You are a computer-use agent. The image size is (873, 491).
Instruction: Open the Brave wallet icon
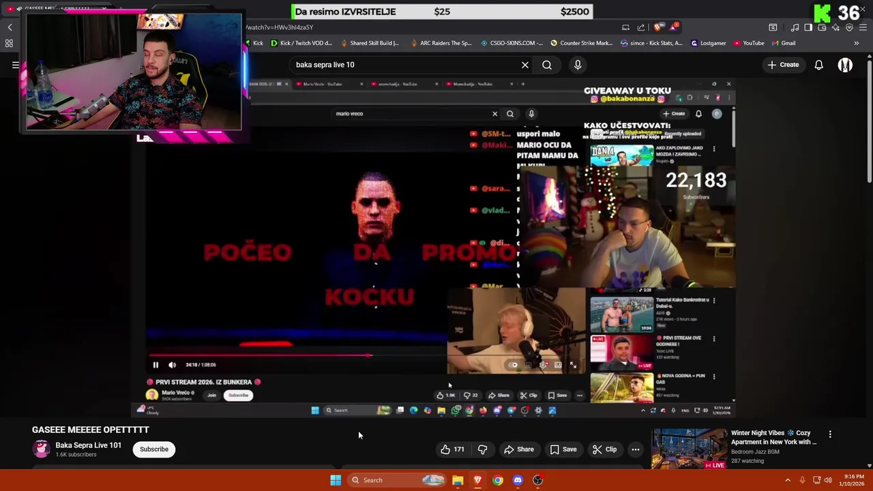point(822,27)
